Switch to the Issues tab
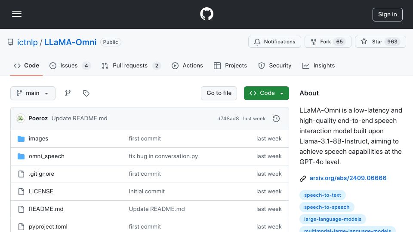The height and width of the screenshot is (232, 413). [70, 65]
